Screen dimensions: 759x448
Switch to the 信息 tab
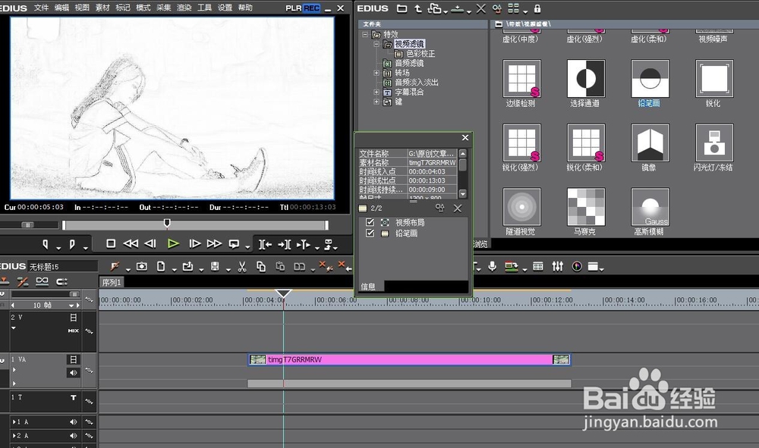pyautogui.click(x=368, y=287)
